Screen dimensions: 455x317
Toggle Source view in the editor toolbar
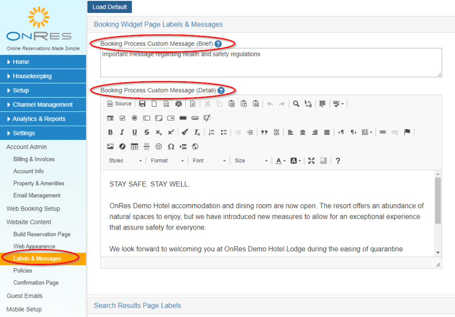[119, 103]
